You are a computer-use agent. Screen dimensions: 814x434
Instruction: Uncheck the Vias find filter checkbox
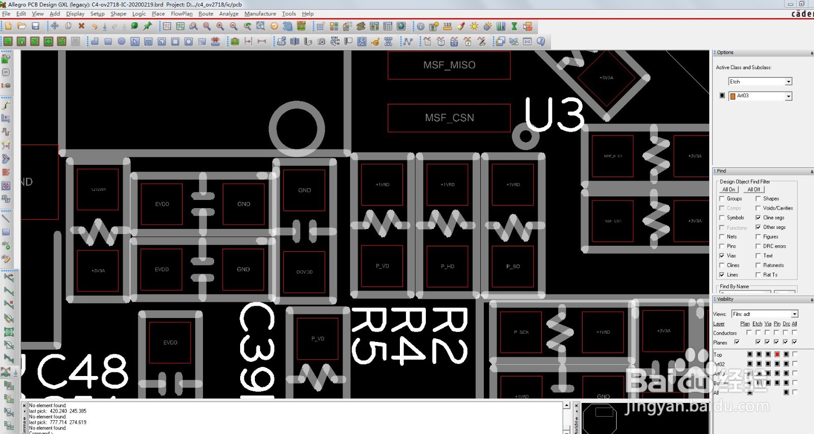coord(721,255)
